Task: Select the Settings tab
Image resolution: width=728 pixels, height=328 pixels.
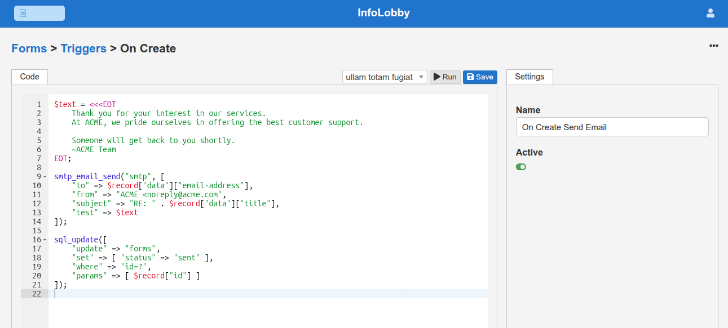Action: pyautogui.click(x=530, y=77)
